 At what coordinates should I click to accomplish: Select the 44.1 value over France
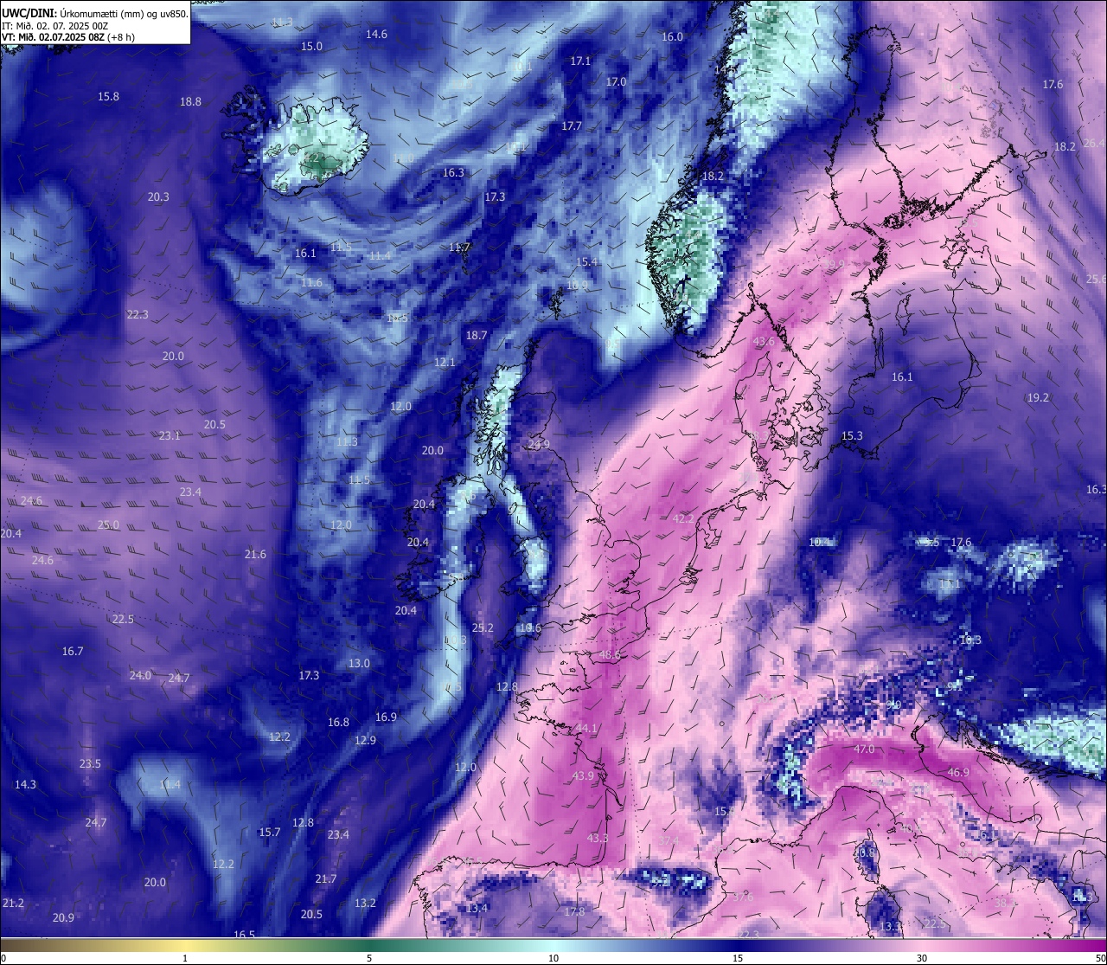tap(586, 729)
